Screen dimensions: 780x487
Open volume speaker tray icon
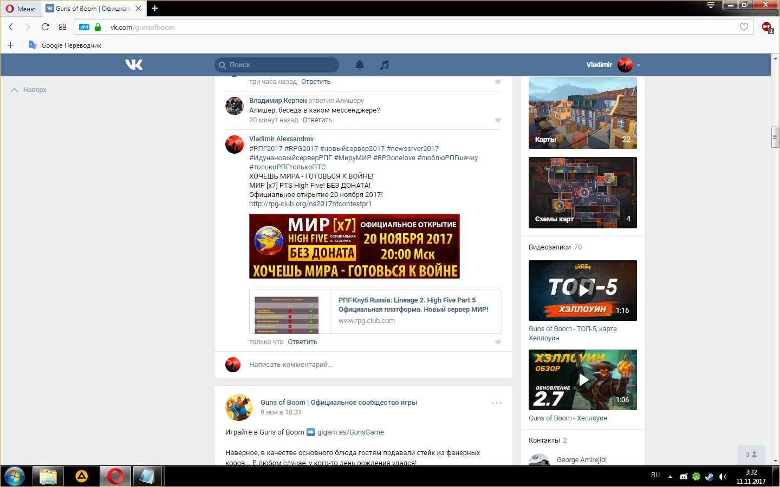pyautogui.click(x=723, y=477)
